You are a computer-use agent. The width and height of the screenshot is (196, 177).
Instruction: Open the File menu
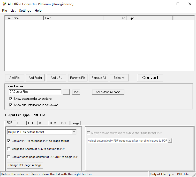click(4, 11)
